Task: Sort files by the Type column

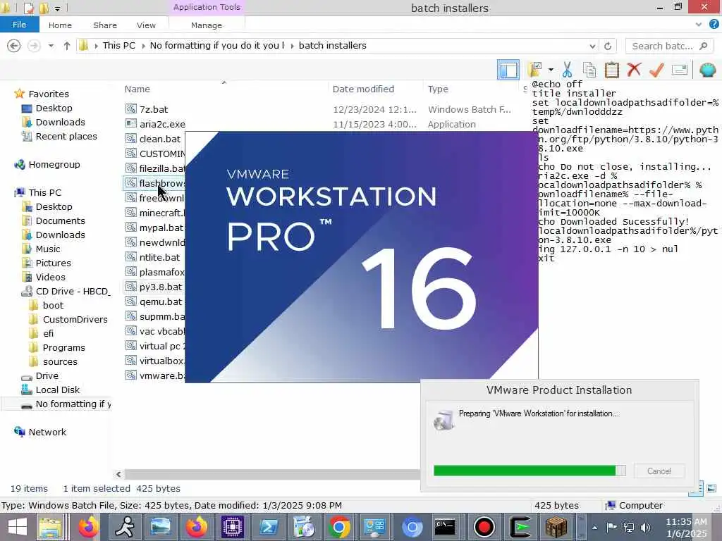Action: tap(438, 89)
